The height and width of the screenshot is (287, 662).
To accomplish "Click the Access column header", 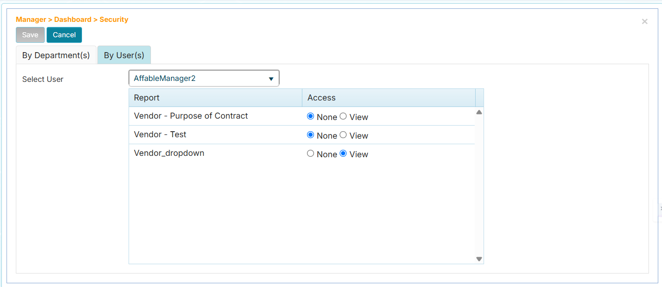I will tap(321, 97).
